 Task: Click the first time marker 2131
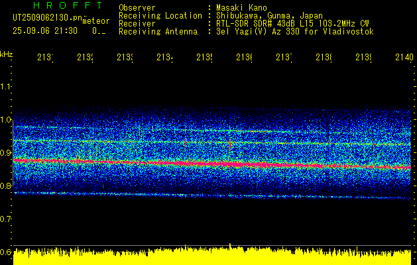[x=45, y=57]
